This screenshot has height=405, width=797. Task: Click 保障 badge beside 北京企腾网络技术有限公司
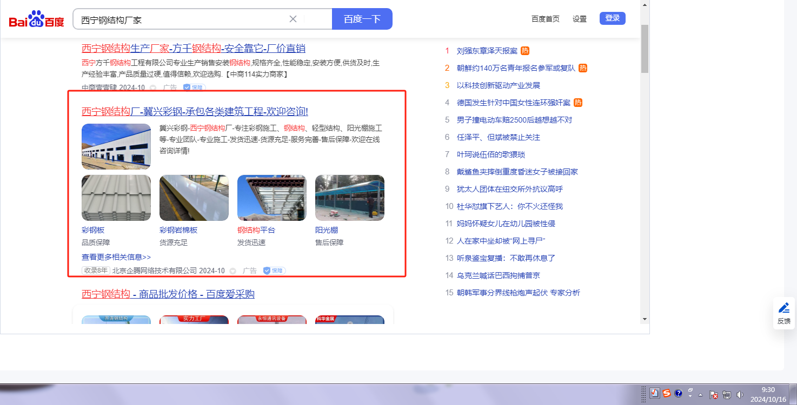coord(274,271)
